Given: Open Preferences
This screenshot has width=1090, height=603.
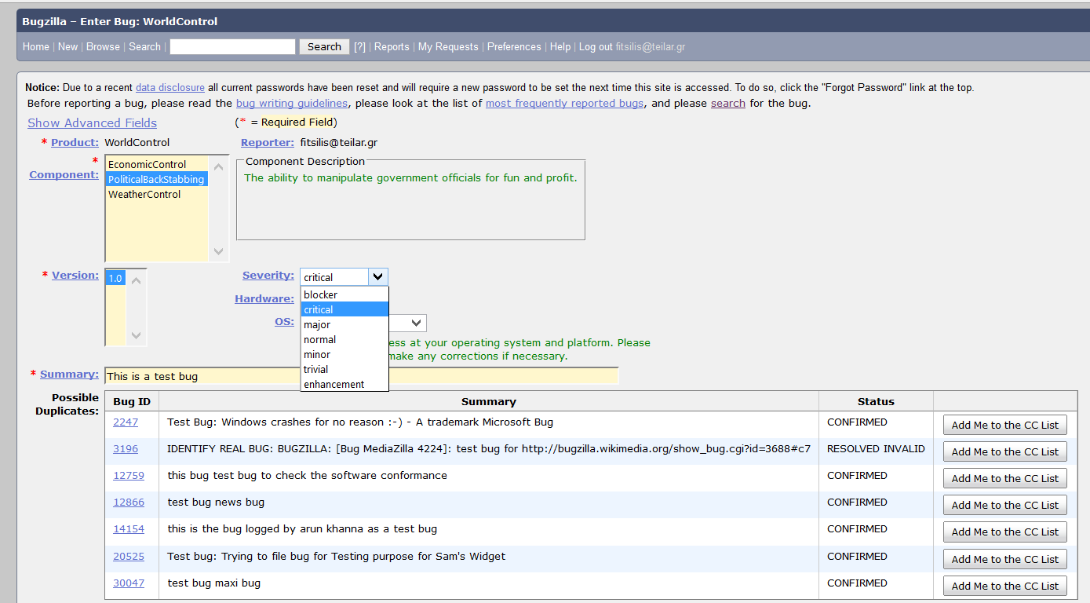Looking at the screenshot, I should click(514, 47).
